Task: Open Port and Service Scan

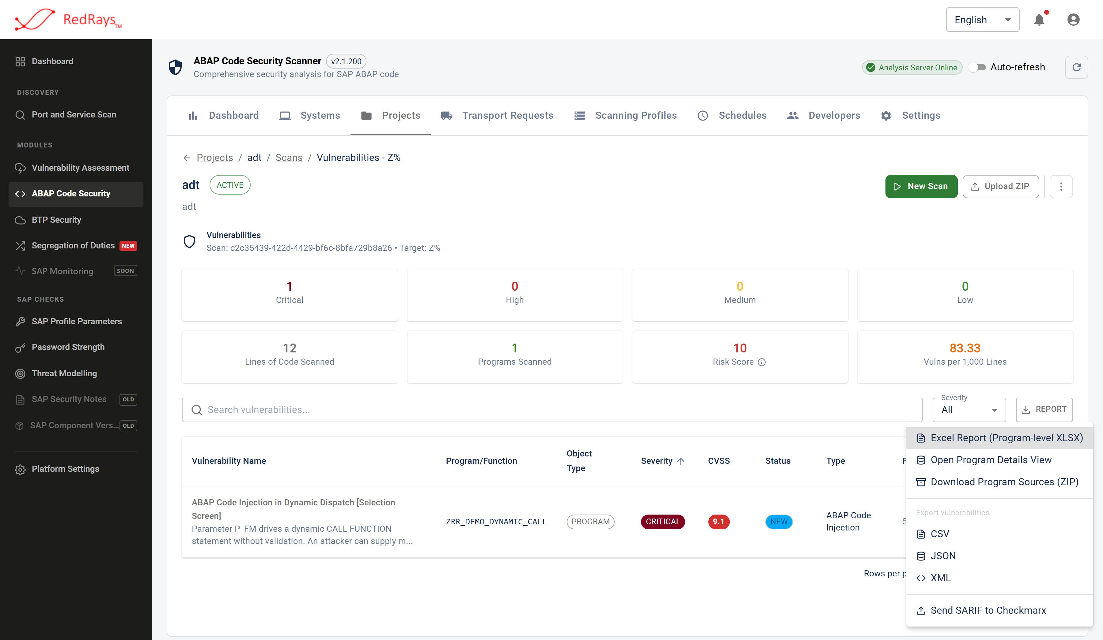Action: coord(76,114)
